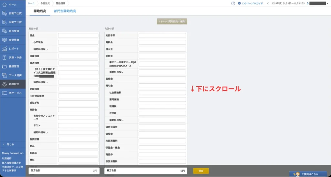331x177 pixels.
Task: Click the ホーム breadcrumb link
Action: coord(31,3)
